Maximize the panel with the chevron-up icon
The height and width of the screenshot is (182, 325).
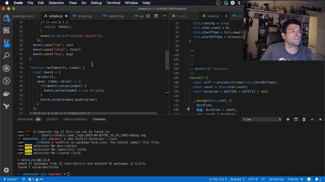pos(312,119)
